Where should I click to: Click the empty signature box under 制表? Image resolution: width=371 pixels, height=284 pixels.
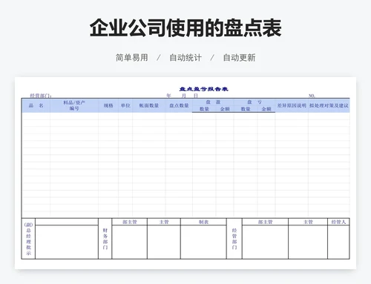[203, 242]
